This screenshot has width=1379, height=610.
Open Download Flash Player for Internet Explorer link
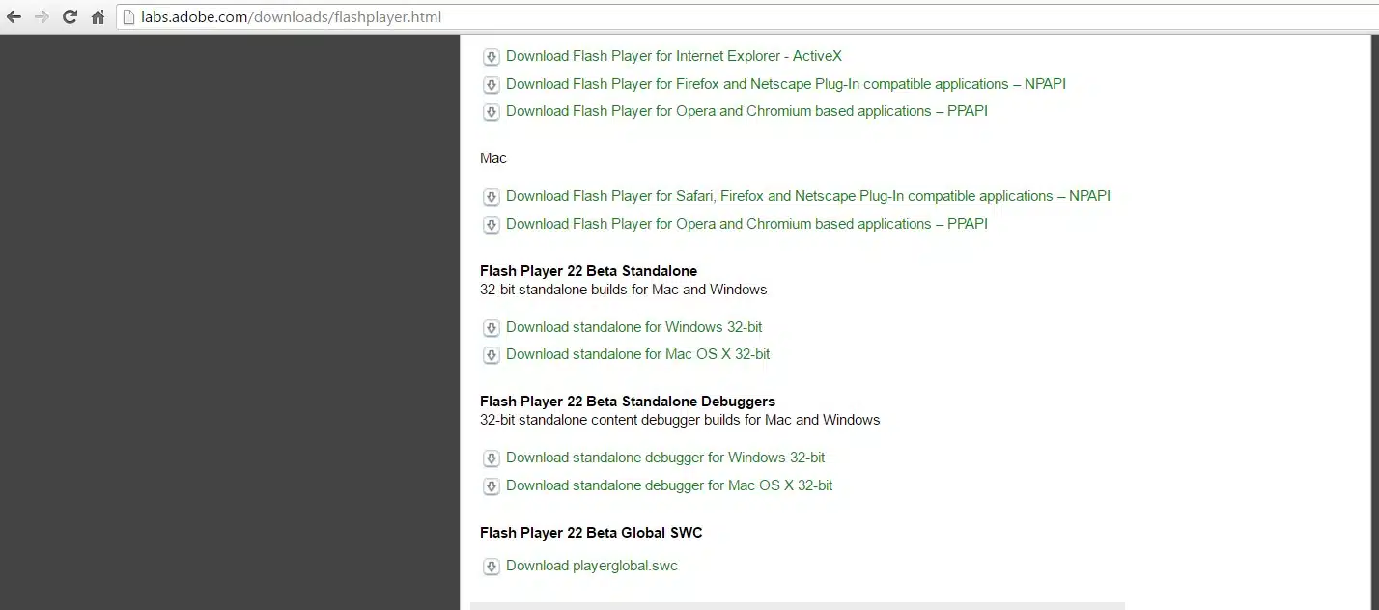point(673,56)
